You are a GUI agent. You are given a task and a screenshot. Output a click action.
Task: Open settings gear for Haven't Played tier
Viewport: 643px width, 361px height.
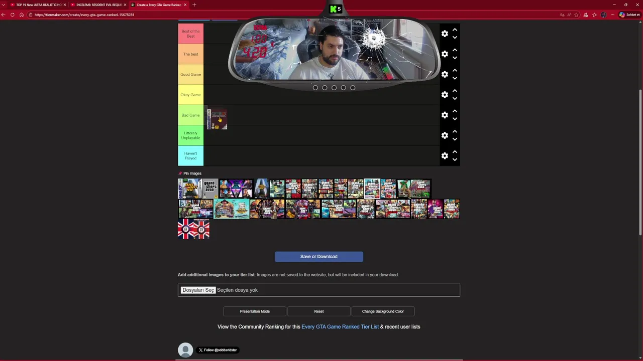[445, 156]
